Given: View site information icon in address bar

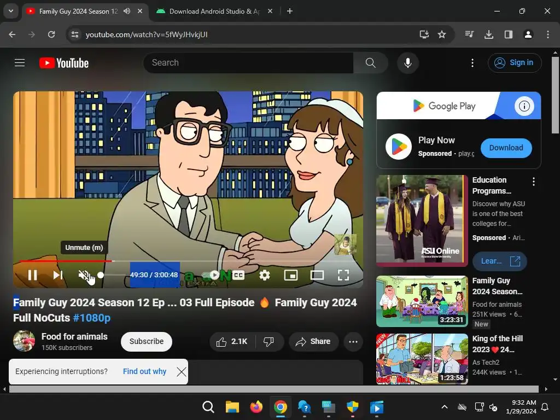Looking at the screenshot, I should point(75,34).
